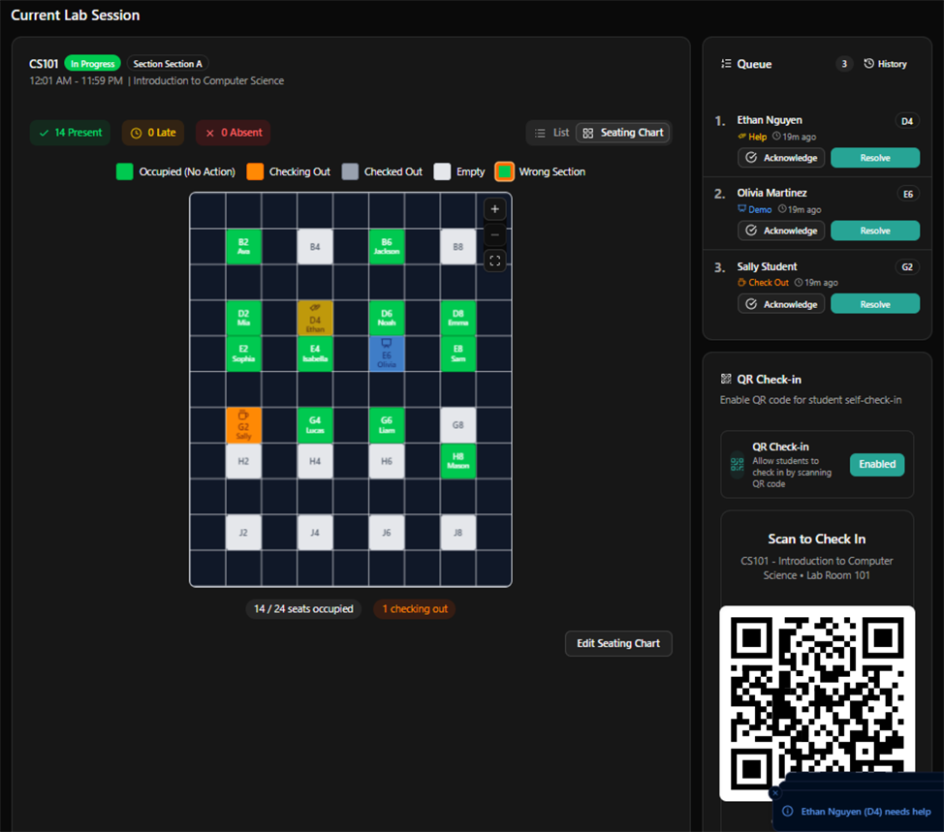Select occupied seat G6 Liam
This screenshot has height=832, width=944.
pyautogui.click(x=387, y=425)
